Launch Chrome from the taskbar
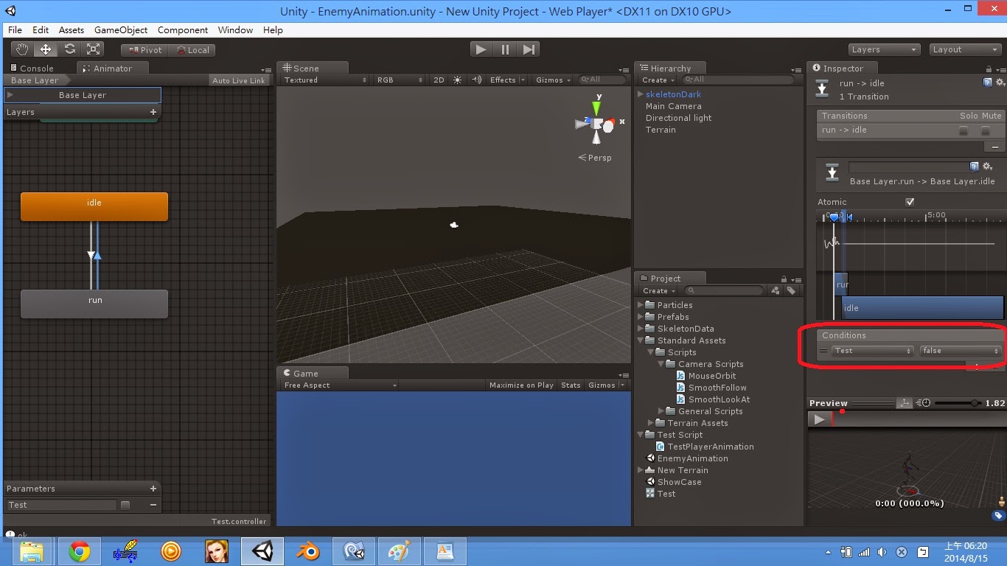 click(x=80, y=551)
